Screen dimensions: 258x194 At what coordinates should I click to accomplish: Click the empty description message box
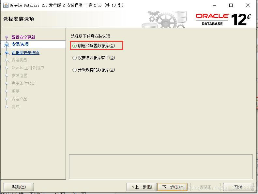click(161, 167)
